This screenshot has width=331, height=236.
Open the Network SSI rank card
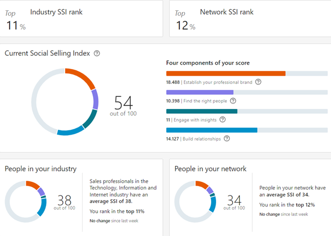249,19
